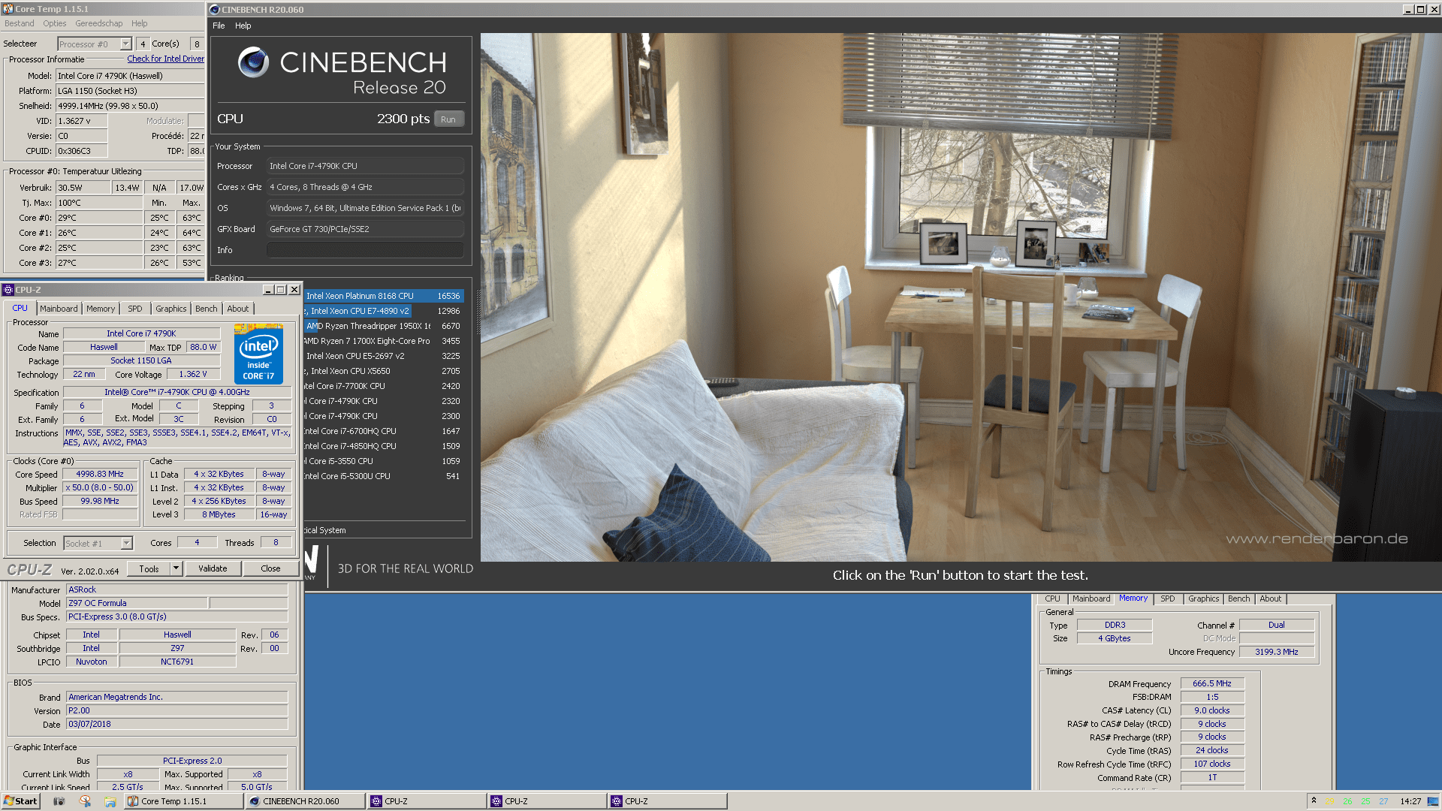The width and height of the screenshot is (1442, 811).
Task: Select the SPD tab in the CPU-Z memory window
Action: pos(1167,598)
